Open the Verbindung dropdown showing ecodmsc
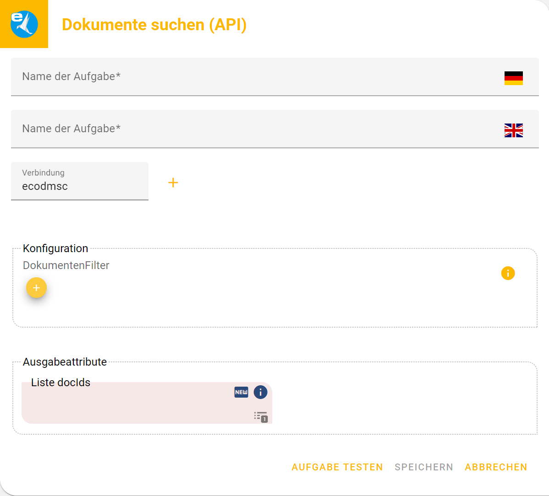 79,181
